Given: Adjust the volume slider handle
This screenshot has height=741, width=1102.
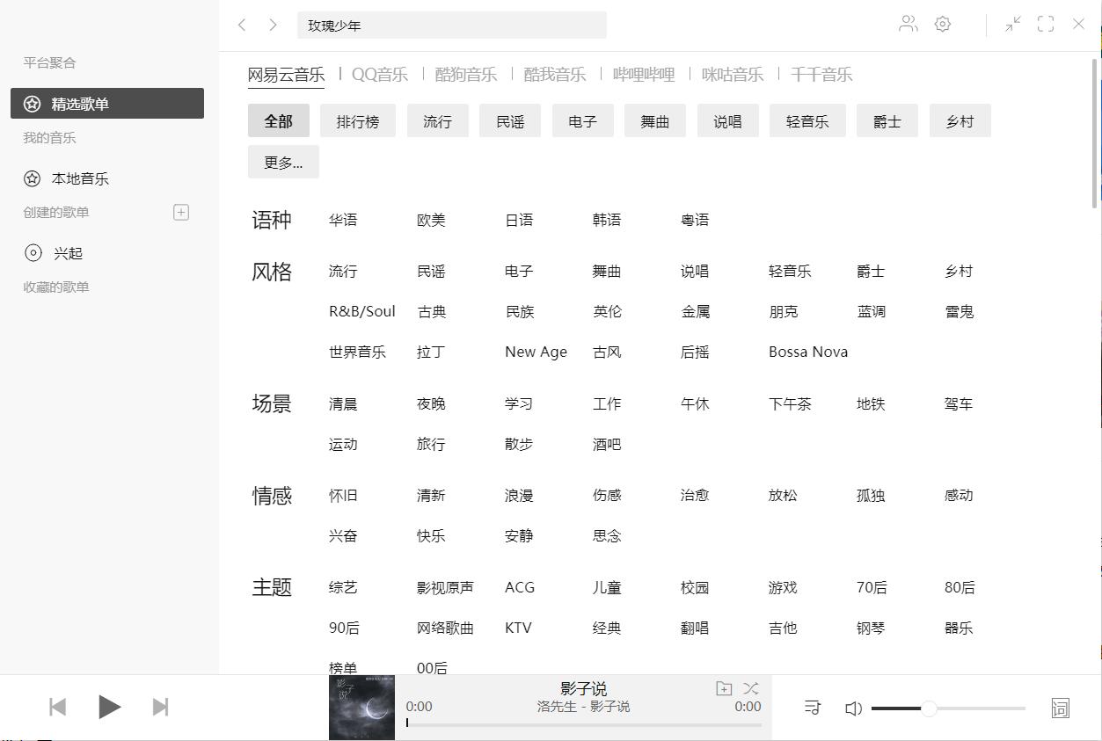Looking at the screenshot, I should (930, 707).
